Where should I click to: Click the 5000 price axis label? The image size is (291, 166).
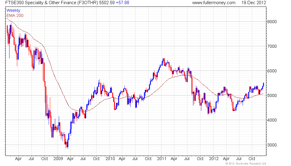[x=272, y=95]
